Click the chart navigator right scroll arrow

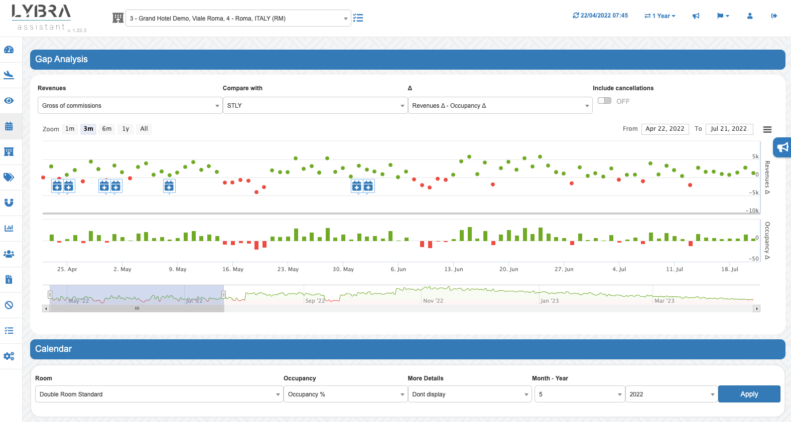756,309
